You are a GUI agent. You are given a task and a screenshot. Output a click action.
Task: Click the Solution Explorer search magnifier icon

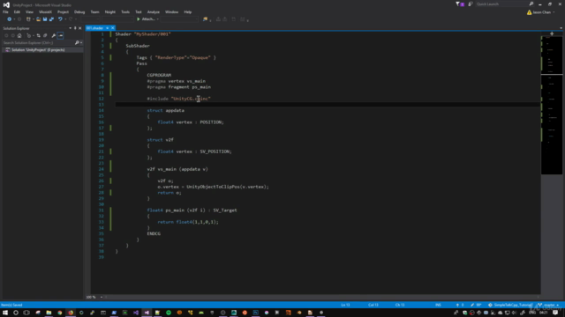point(77,43)
